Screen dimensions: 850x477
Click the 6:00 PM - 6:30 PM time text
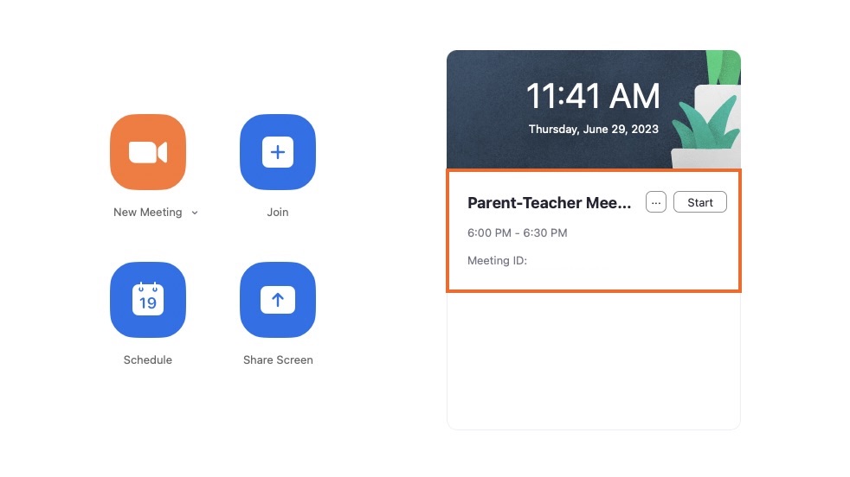click(517, 232)
